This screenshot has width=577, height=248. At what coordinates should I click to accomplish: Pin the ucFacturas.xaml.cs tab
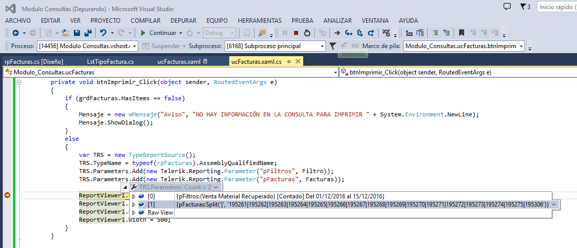tap(289, 62)
